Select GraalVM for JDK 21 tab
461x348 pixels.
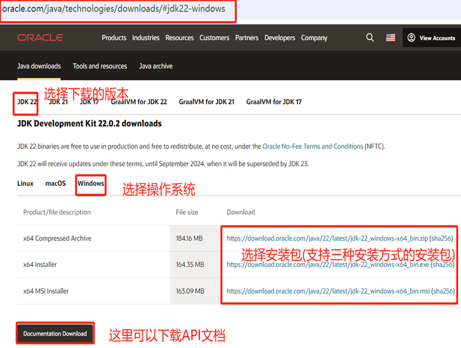coord(207,102)
